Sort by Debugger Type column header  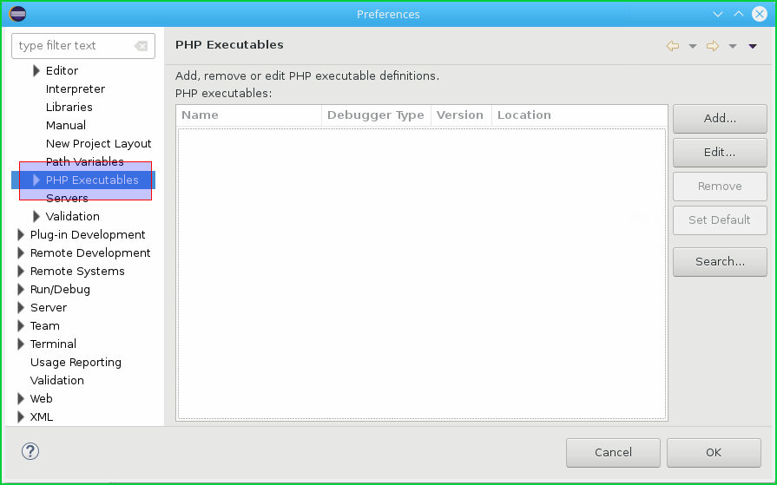pos(376,115)
